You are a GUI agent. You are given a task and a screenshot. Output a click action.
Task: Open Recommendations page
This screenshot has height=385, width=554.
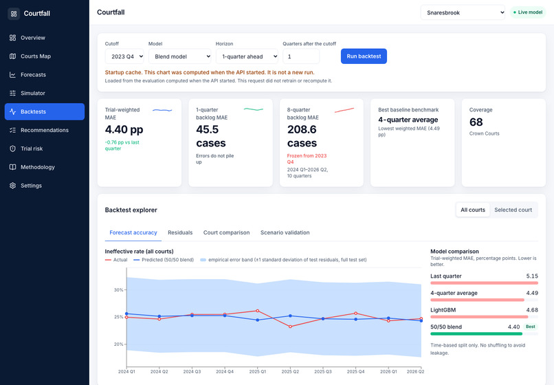pyautogui.click(x=45, y=130)
